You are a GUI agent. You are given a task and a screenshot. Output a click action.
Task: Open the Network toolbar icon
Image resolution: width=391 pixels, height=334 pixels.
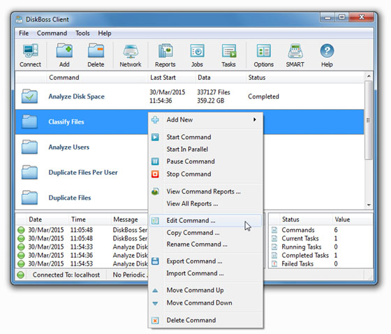[x=131, y=56]
